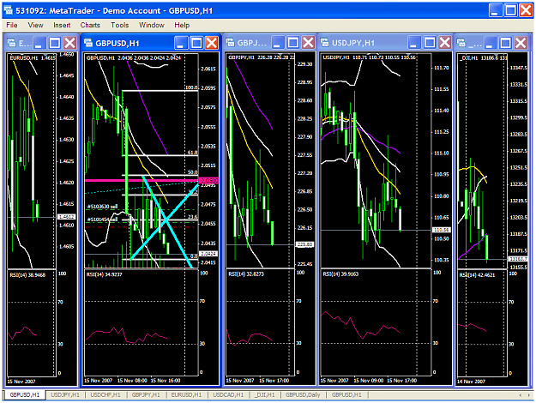This screenshot has height=403, width=536.
Task: Switch to the USDCHF,H1 bottom tab
Action: (x=105, y=394)
